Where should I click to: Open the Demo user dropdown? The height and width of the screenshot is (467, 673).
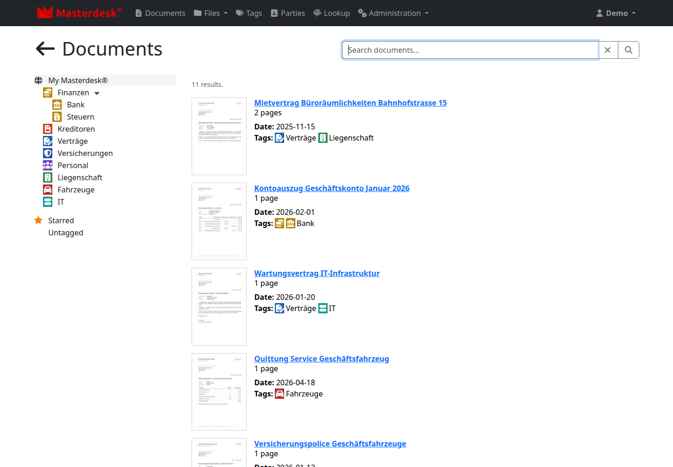616,13
